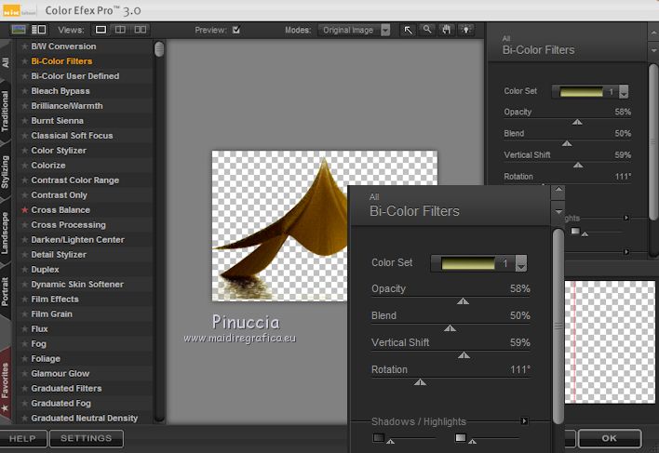Mark Bi-Color Filters star as favorite

tap(25, 61)
